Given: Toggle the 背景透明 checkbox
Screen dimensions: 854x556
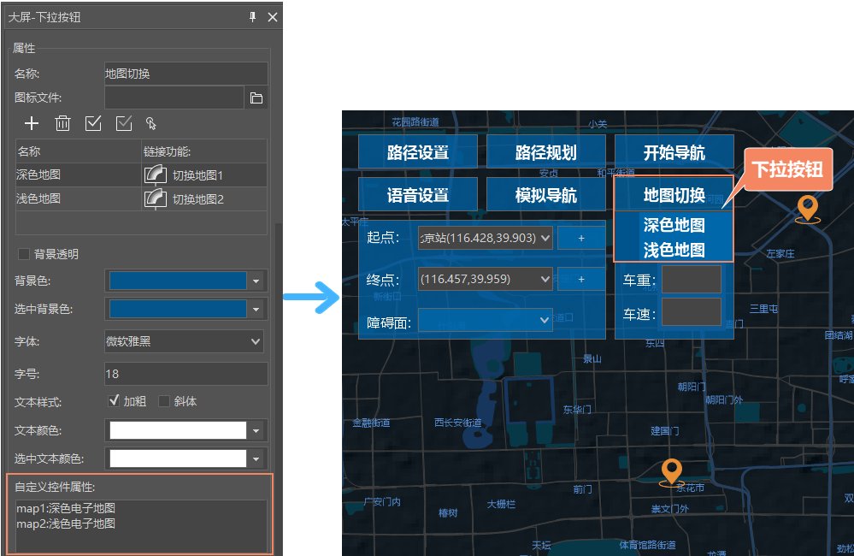Looking at the screenshot, I should tap(23, 255).
